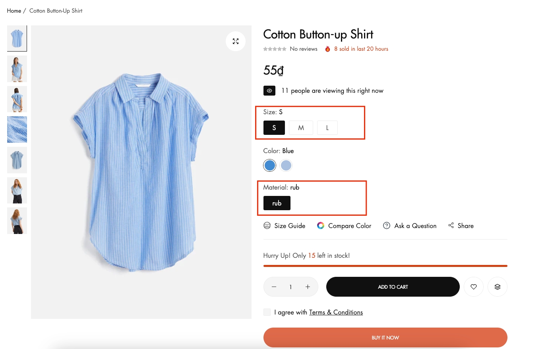Viewport: 546px width, 349px height.
Task: Click BUY IT NOW button
Action: point(385,337)
